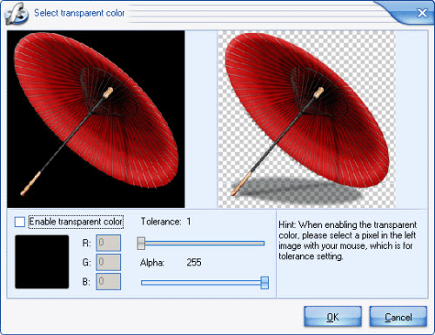Viewport: 435px width, 335px height.
Task: Click the application logo in title bar
Action: pyautogui.click(x=17, y=14)
